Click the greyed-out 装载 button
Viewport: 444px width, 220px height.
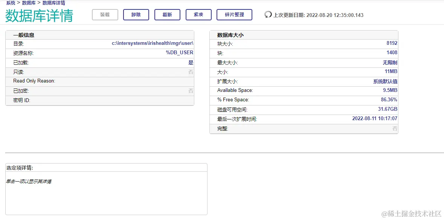[105, 15]
